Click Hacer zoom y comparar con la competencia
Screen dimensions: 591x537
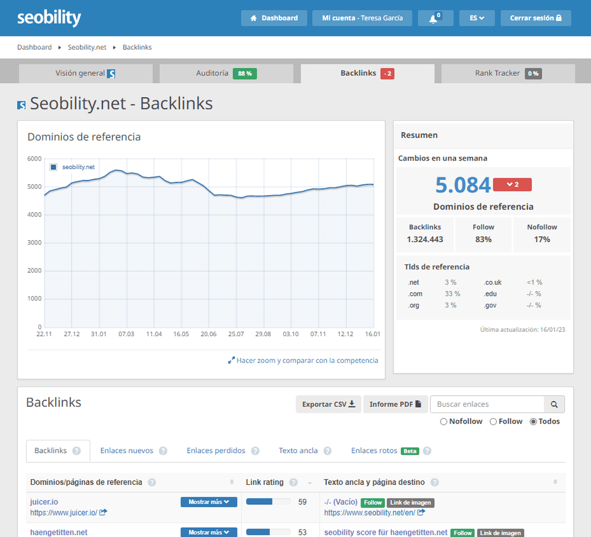[x=303, y=361]
